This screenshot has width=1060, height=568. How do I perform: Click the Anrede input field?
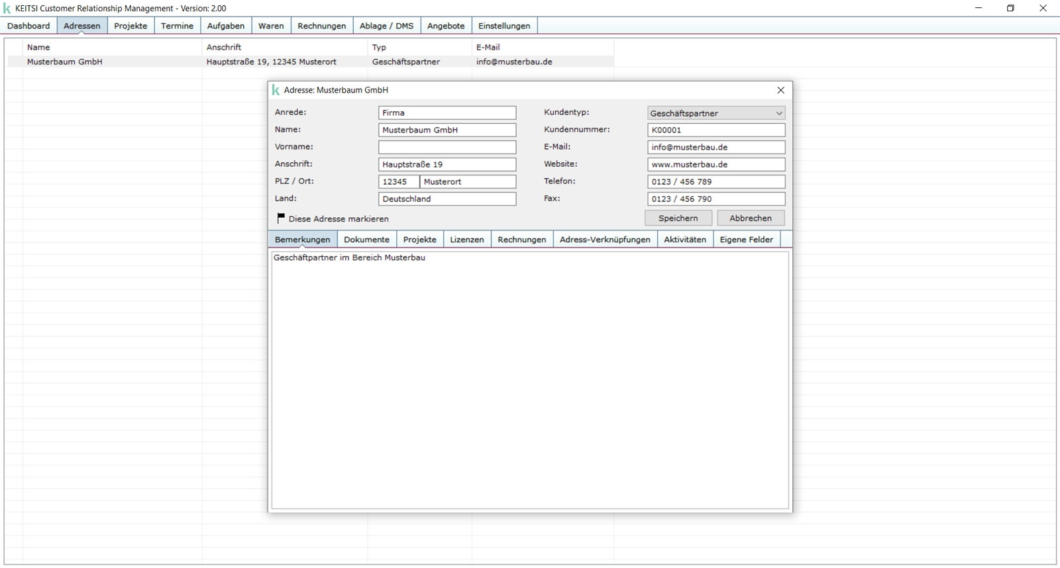pos(447,113)
